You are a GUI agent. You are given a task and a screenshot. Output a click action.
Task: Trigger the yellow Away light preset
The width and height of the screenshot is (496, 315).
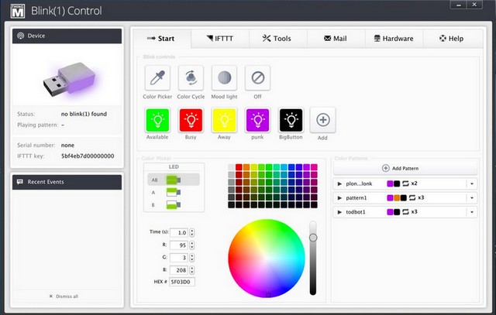pyautogui.click(x=224, y=120)
